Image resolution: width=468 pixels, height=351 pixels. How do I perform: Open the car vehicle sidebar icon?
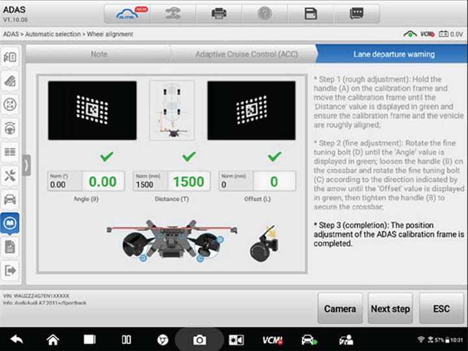click(x=11, y=200)
